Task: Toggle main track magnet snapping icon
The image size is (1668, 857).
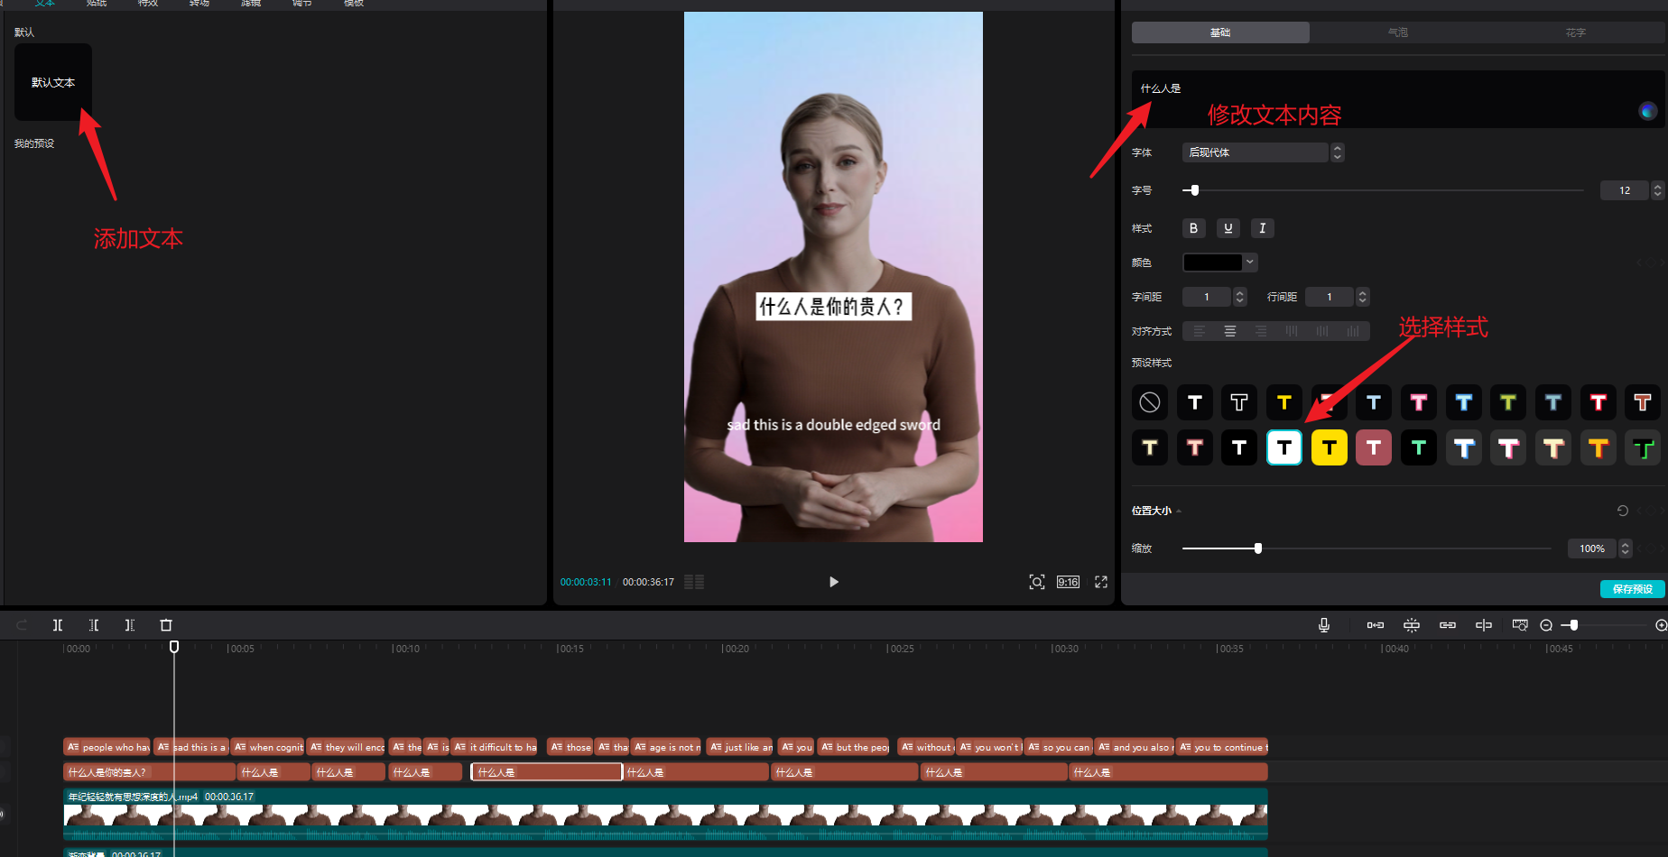Action: click(x=1376, y=625)
